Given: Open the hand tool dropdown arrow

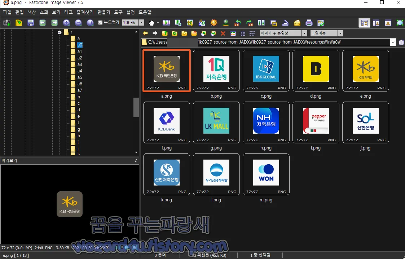Looking at the screenshot, I should (x=158, y=23).
